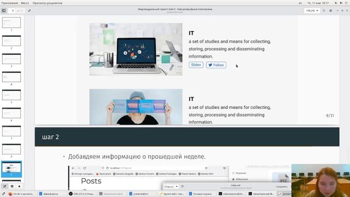
Task: Click the index.md editor title
Action: 235,186
